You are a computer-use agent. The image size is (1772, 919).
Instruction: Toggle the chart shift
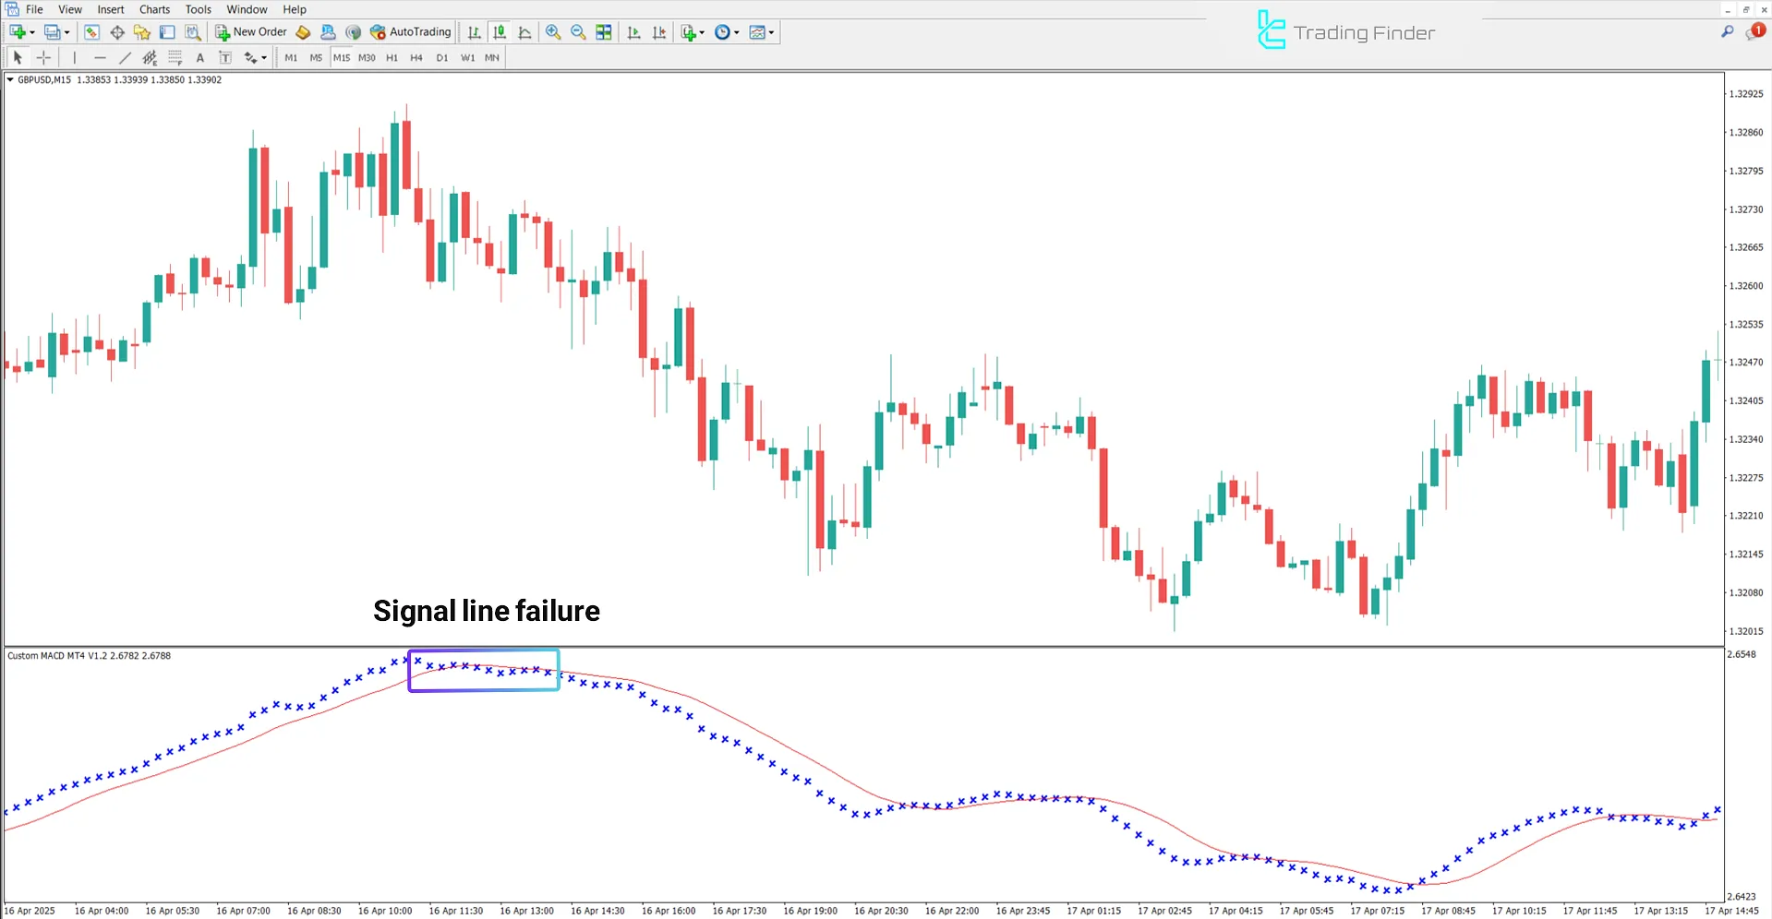pyautogui.click(x=659, y=31)
